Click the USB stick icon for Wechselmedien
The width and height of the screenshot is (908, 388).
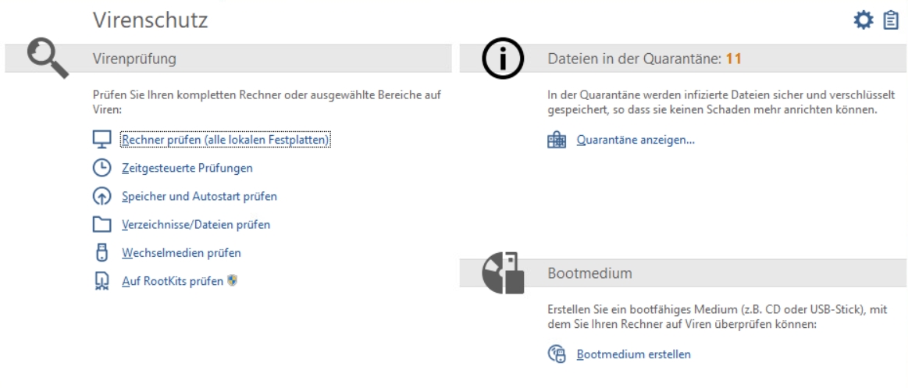(101, 252)
